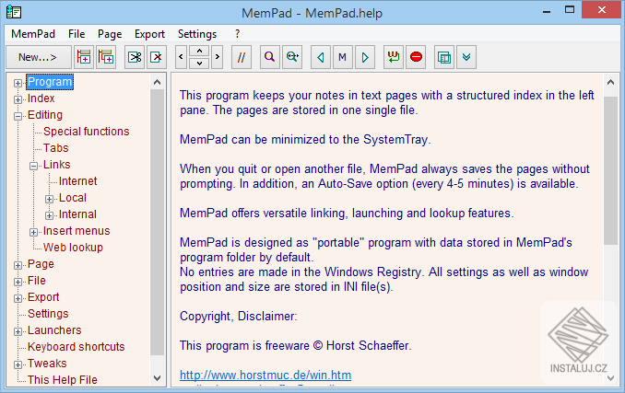The height and width of the screenshot is (393, 625).
Task: Click the double chevron down icon
Action: click(466, 57)
